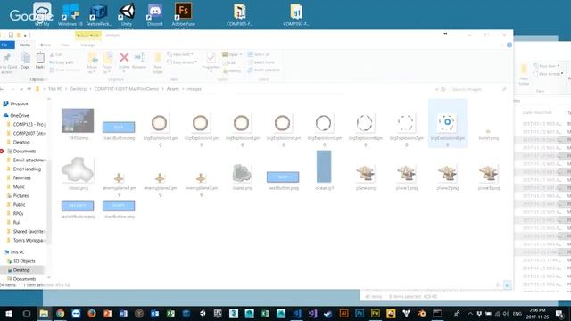Jump to Desktop in the breadcrumb path
This screenshot has width=571, height=321.
click(x=79, y=89)
